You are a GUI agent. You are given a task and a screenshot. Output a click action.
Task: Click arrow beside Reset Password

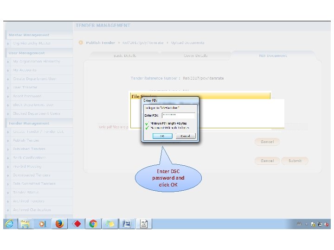click(x=8, y=96)
